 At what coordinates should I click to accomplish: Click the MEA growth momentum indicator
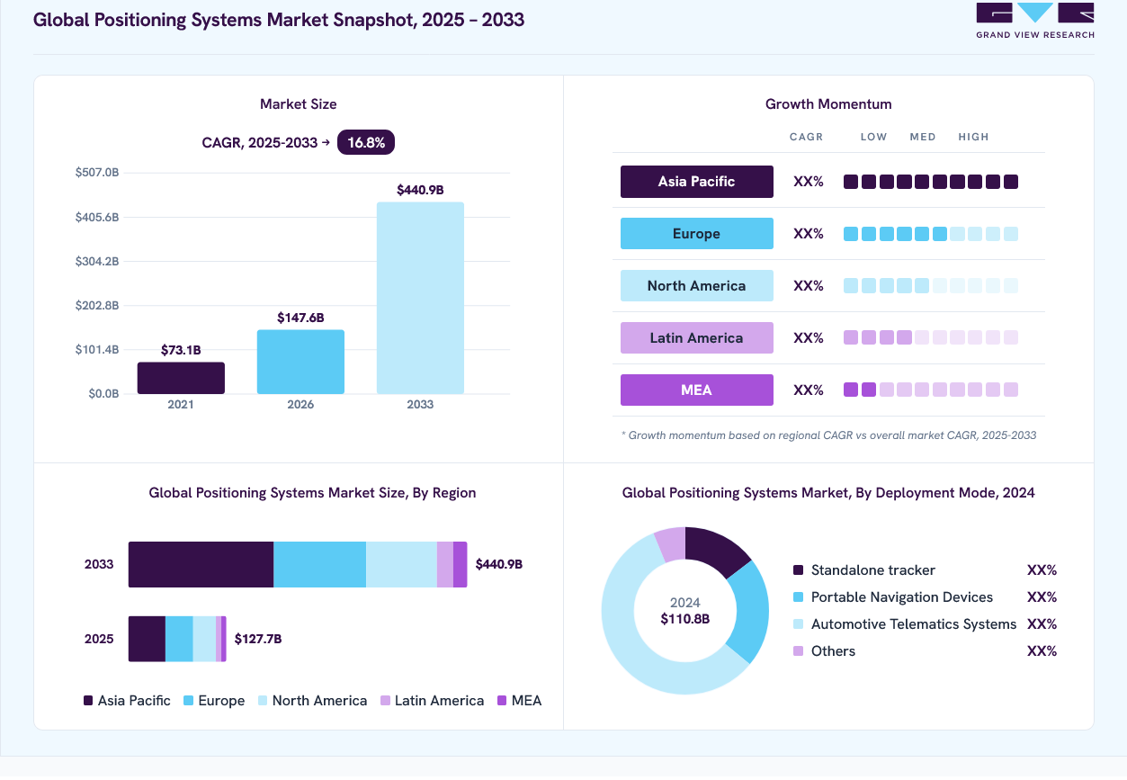pyautogui.click(x=931, y=390)
